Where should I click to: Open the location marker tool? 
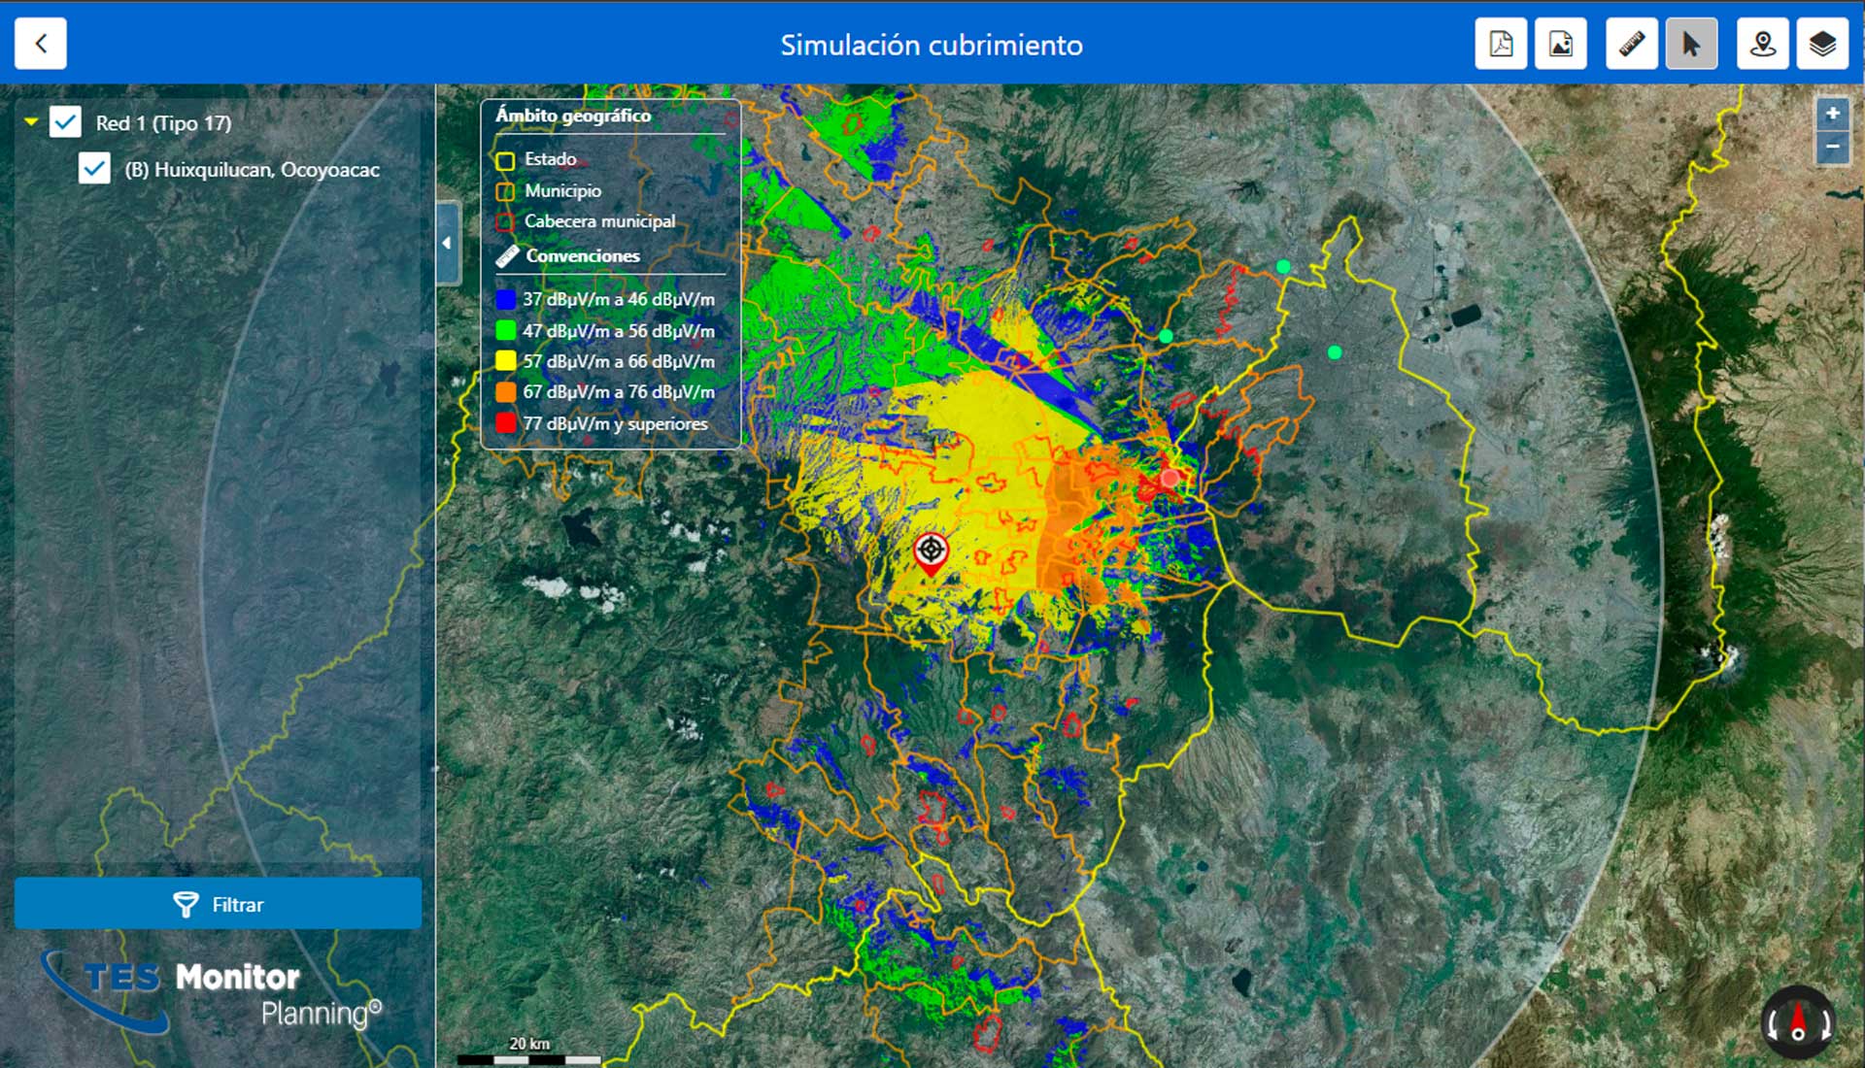click(1763, 44)
